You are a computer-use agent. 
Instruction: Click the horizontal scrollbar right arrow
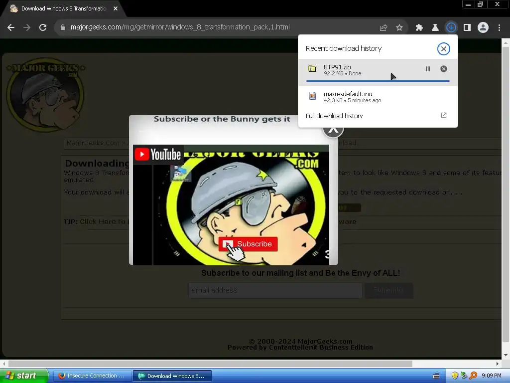click(498, 364)
